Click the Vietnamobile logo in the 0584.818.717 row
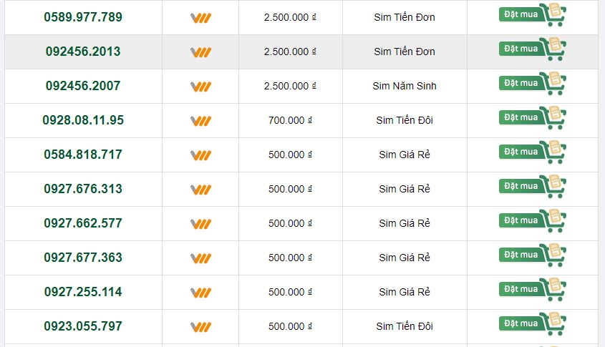 tap(200, 155)
